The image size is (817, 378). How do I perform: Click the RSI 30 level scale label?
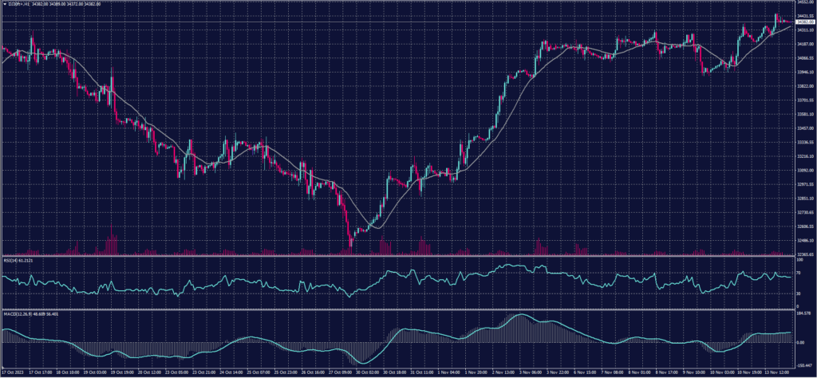pos(799,294)
